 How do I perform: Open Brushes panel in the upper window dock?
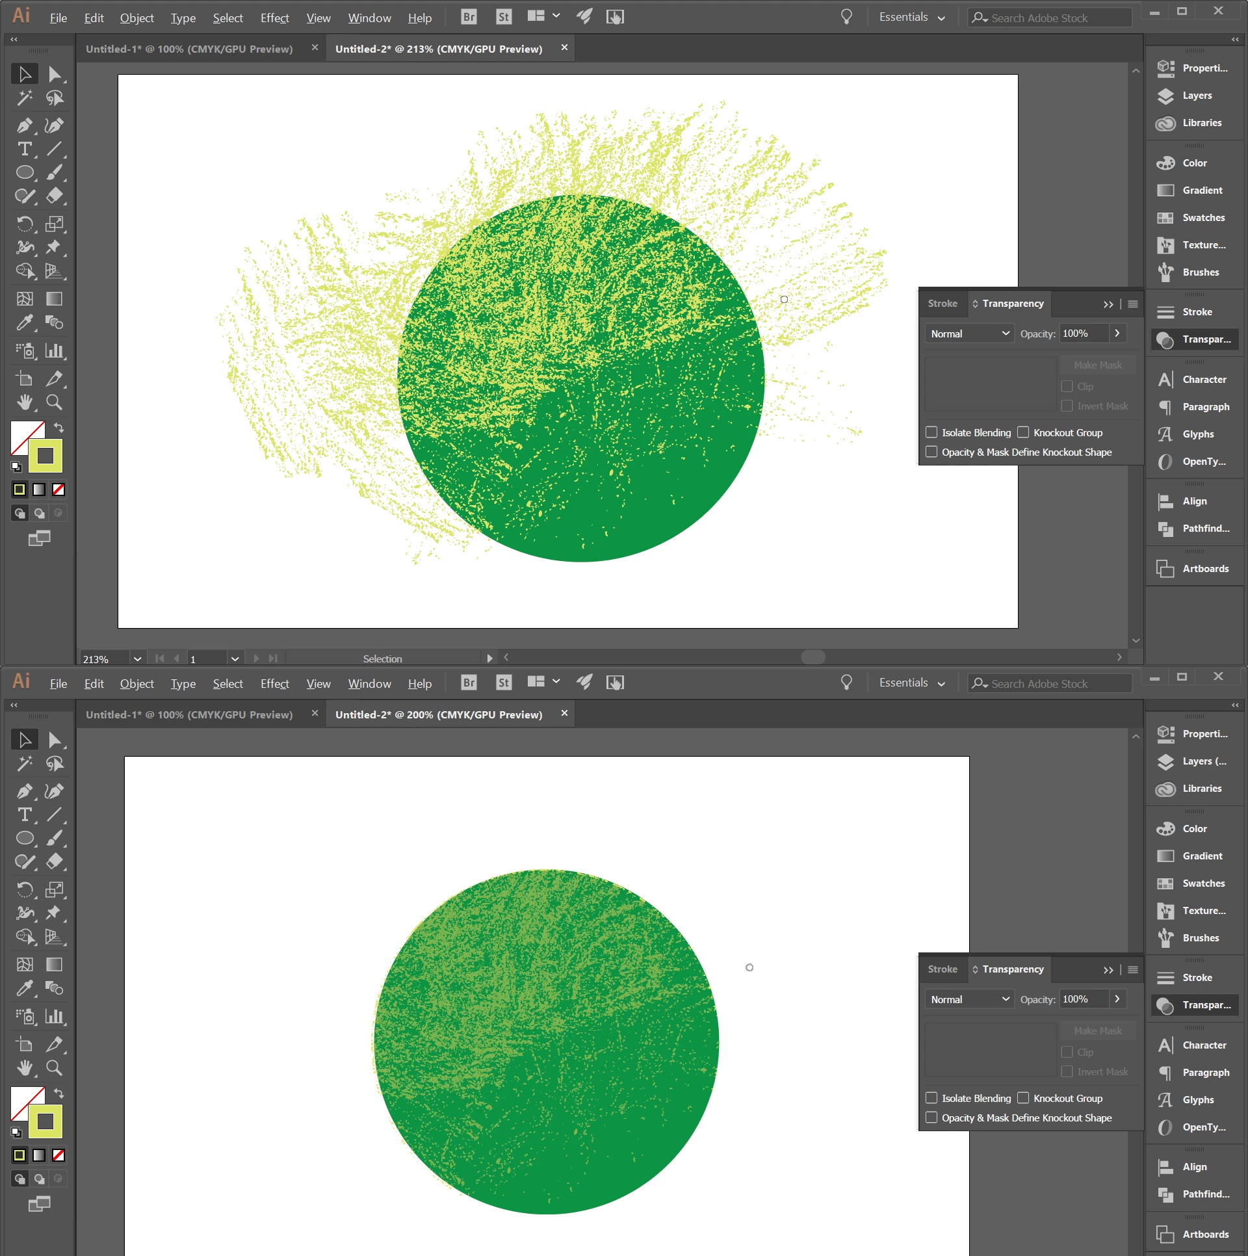pyautogui.click(x=1199, y=272)
